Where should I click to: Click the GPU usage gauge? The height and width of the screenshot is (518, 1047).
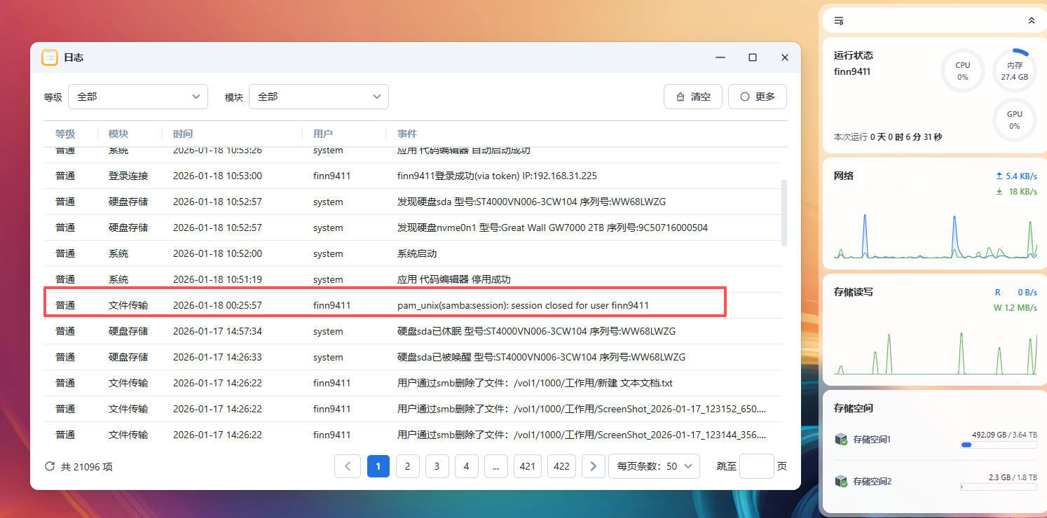tap(1014, 120)
